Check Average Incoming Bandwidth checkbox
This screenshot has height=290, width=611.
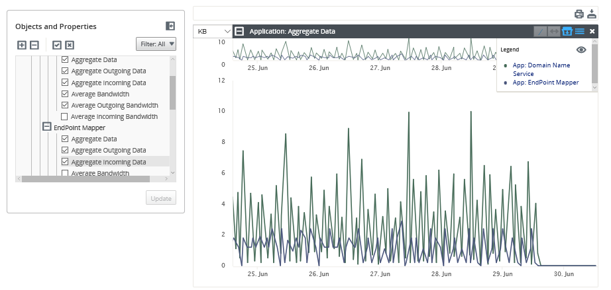(x=65, y=116)
